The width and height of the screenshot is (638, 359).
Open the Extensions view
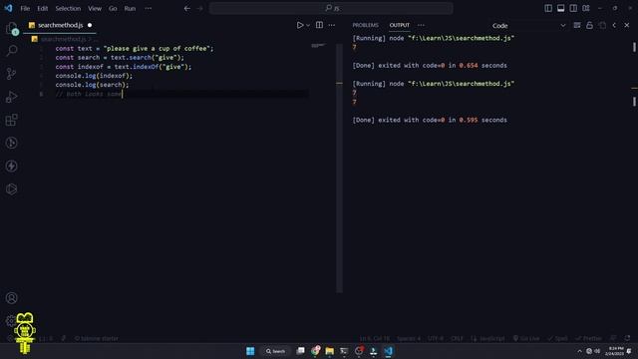12,120
